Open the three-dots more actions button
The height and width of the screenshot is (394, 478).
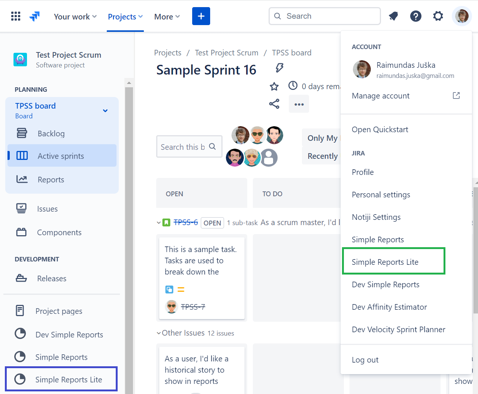click(299, 104)
